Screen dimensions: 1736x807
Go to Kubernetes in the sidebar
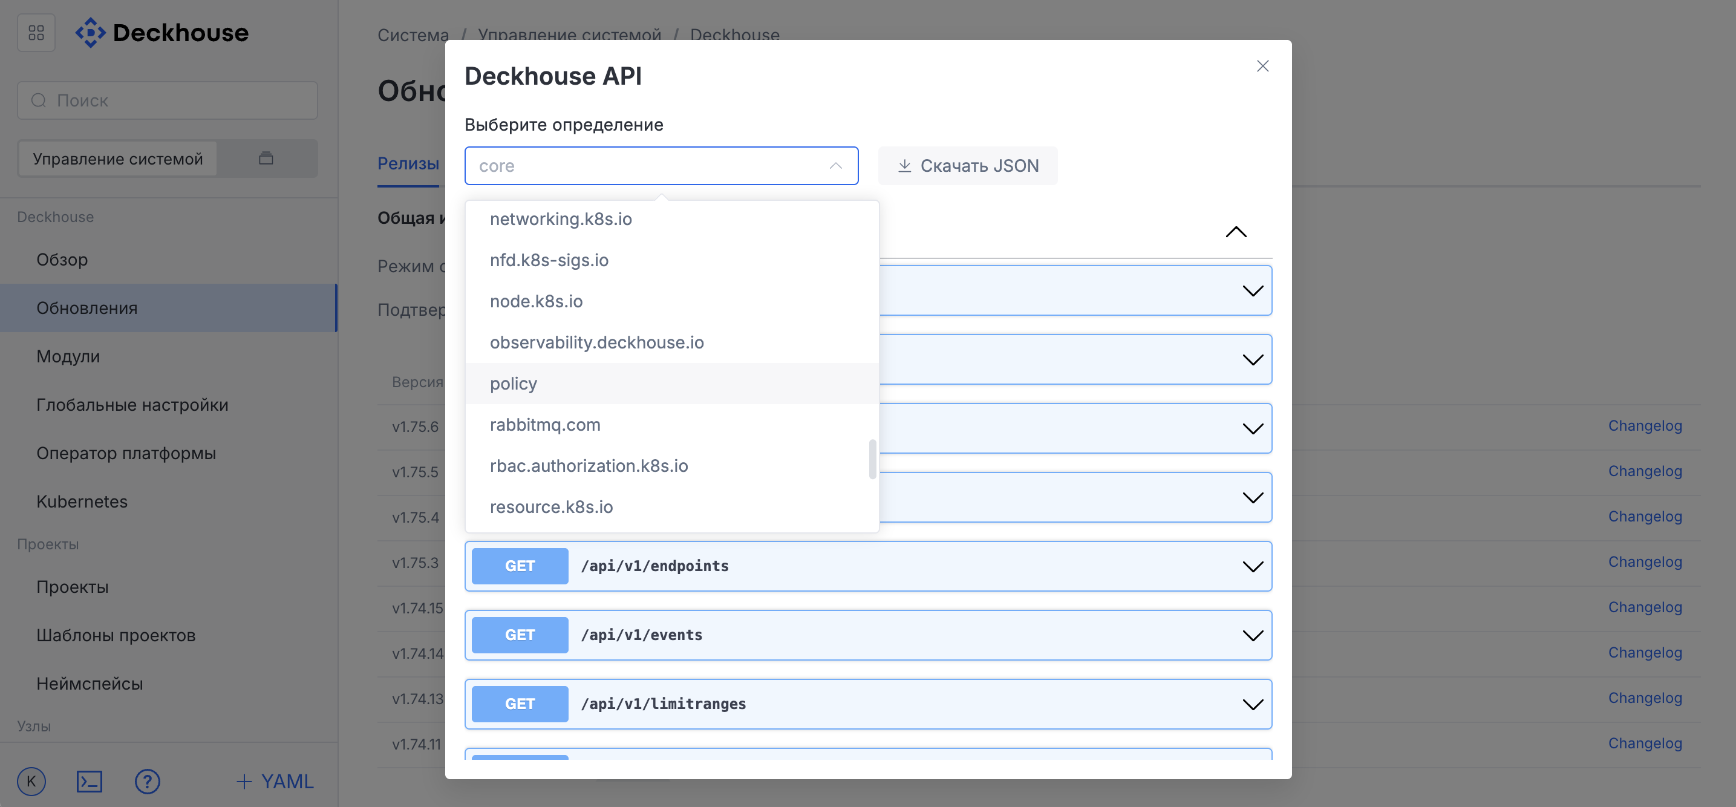pos(169,502)
